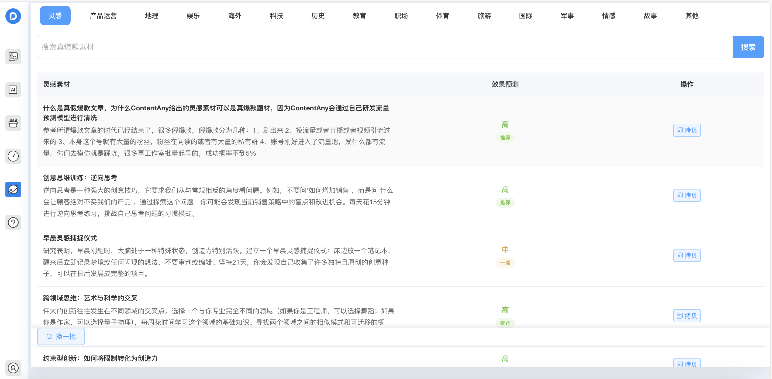Screen dimensions: 772x379
Task: Click the copy icon beside 早晨灵感捕捉仪式
Action: 687,255
